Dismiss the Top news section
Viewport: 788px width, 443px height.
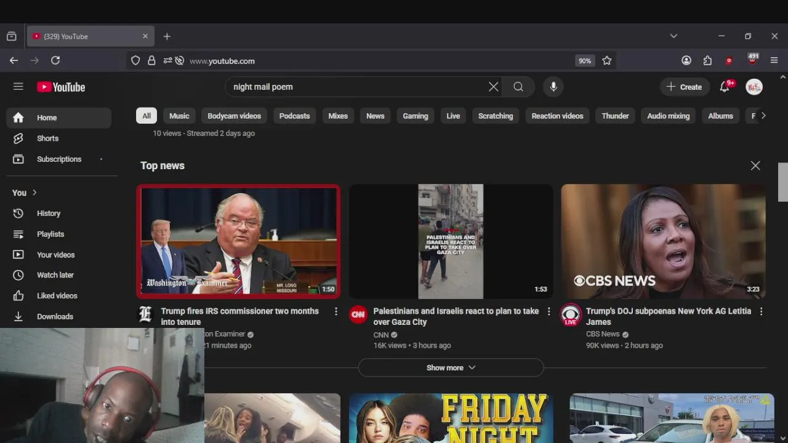755,166
